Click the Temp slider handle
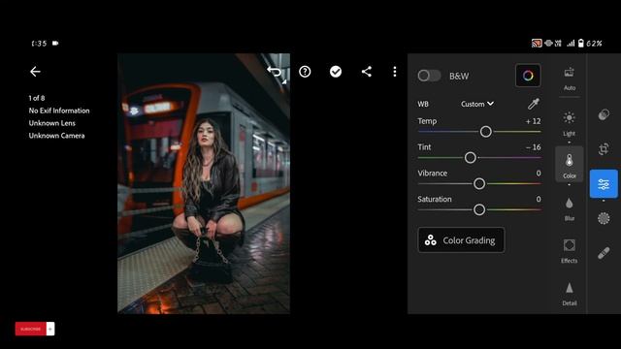Viewport: 621px width, 349px height. click(486, 132)
